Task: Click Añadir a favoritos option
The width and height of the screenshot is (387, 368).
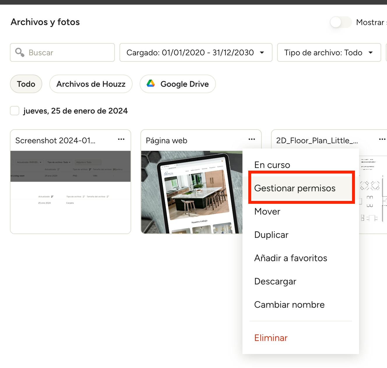Action: (x=291, y=258)
